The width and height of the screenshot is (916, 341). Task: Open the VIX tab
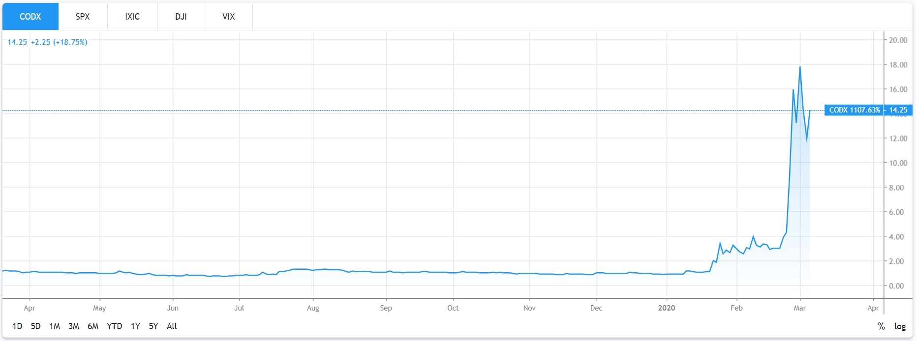(x=228, y=17)
